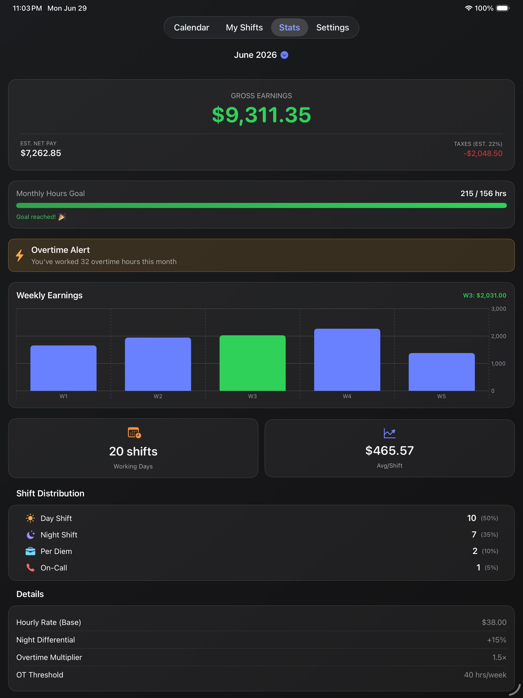Click the Monthly Hours Goal progress bar
The width and height of the screenshot is (523, 698).
coord(261,205)
